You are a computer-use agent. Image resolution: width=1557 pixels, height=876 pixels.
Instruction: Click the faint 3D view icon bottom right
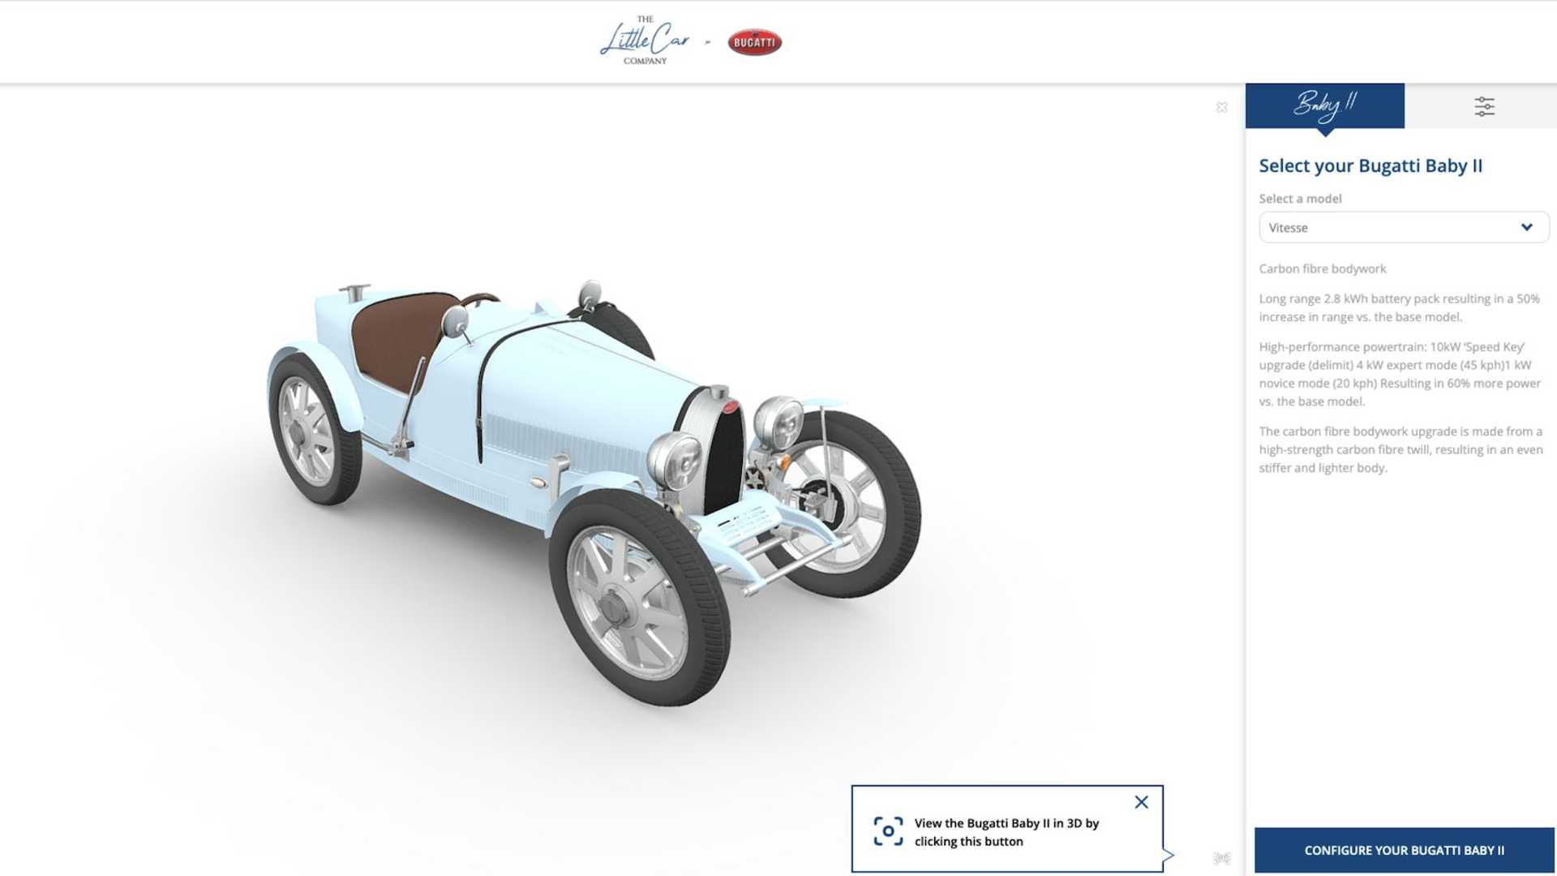1221,858
